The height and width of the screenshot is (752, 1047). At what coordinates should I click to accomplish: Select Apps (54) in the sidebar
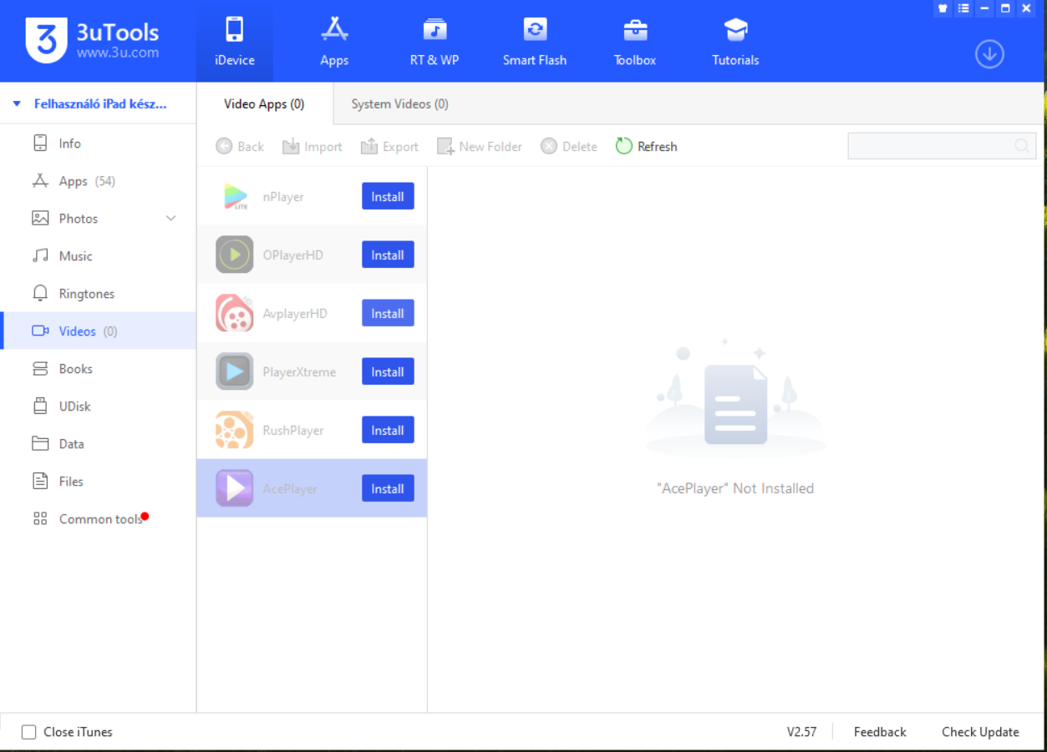[98, 181]
